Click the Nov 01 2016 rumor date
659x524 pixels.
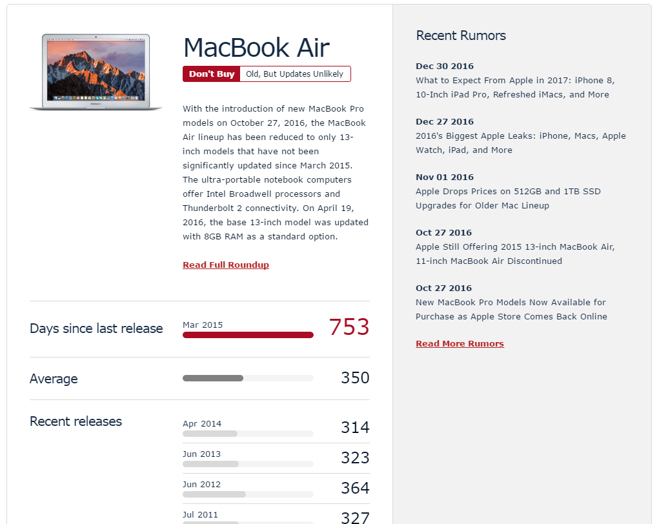tap(445, 177)
